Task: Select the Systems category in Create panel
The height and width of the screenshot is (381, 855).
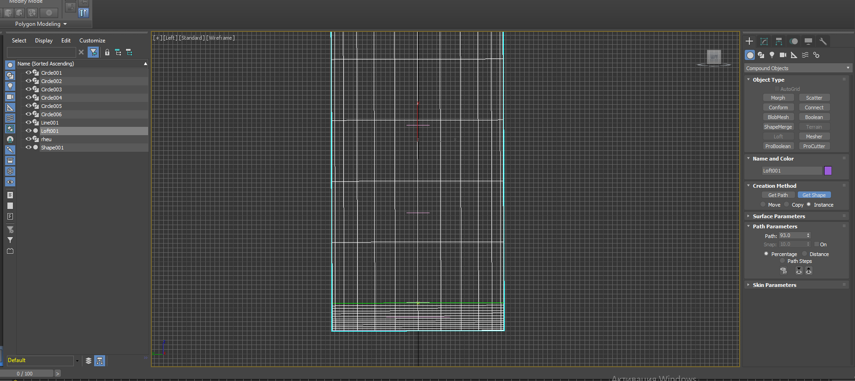Action: [816, 55]
